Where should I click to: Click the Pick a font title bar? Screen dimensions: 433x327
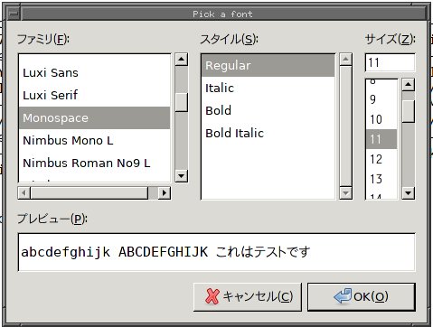[223, 14]
